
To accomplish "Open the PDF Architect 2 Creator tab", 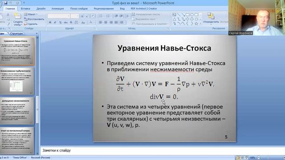I will [144, 8].
